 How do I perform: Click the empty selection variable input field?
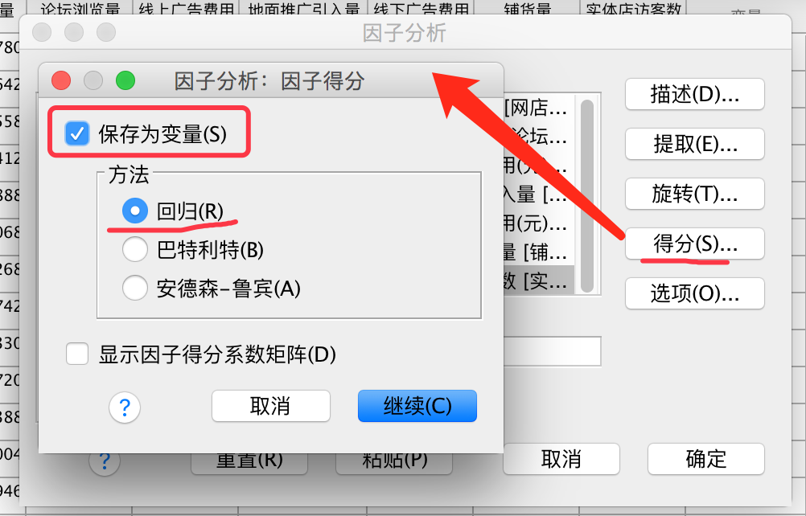[552, 352]
